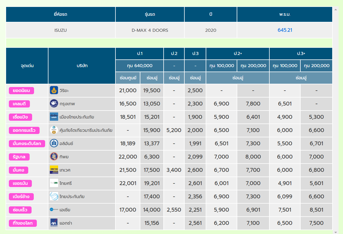Image resolution: width=343 pixels, height=234 pixels.
Task: Click the ISUZU brand cell
Action: coord(61,30)
